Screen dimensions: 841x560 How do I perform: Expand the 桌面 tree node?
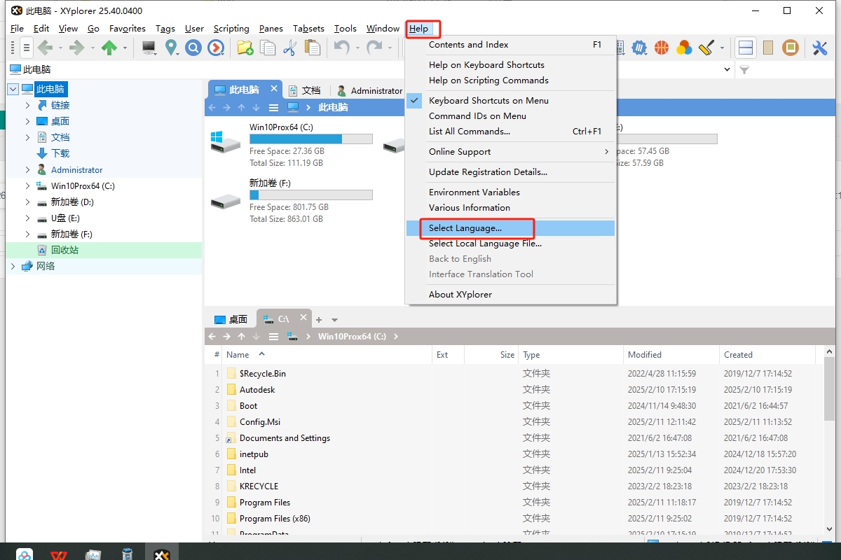[27, 121]
